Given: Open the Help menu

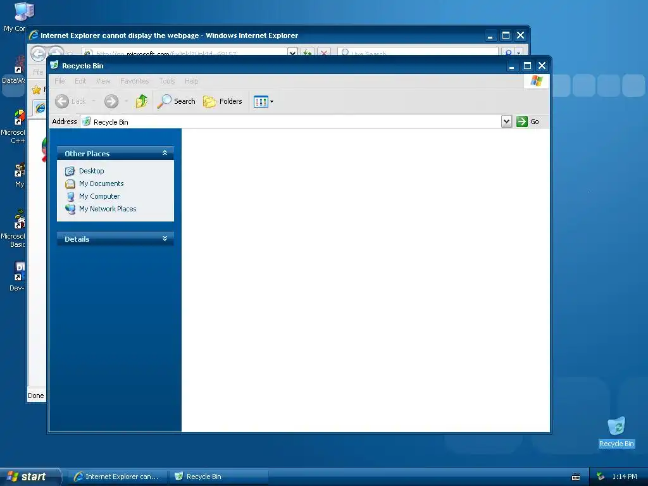Looking at the screenshot, I should [x=191, y=81].
